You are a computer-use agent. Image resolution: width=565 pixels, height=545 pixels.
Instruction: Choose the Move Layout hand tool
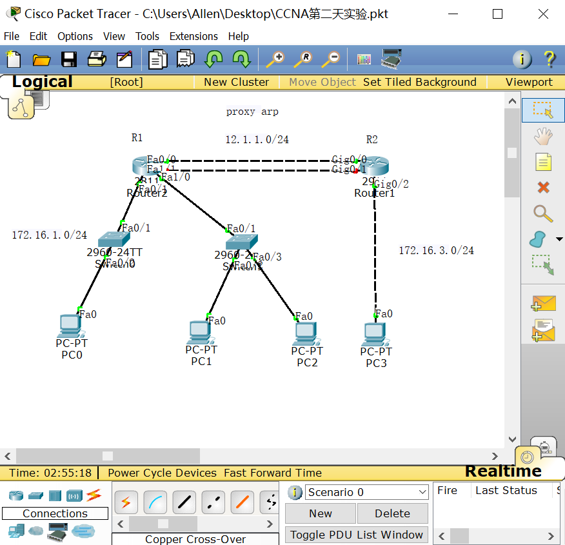point(542,137)
